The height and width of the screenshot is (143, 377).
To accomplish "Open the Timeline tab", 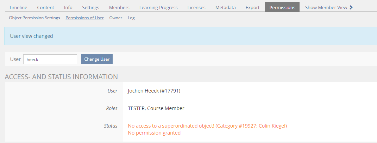I will coord(18,7).
